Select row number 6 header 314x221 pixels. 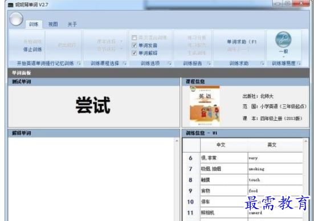point(191,158)
